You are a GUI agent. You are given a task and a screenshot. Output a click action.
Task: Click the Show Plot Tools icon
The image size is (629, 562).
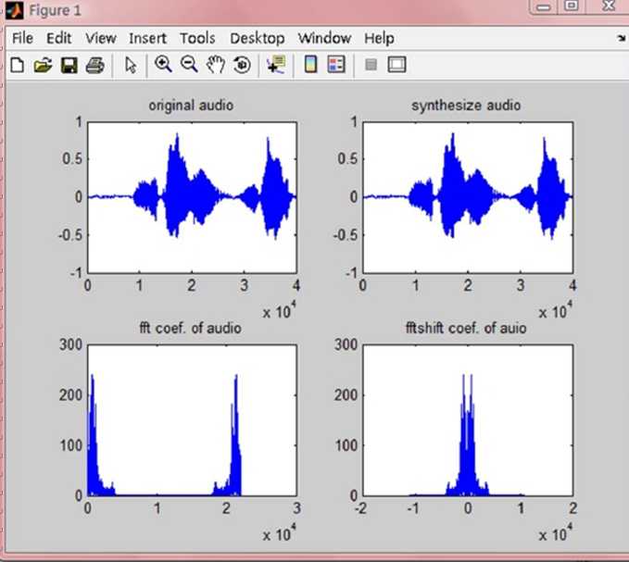coord(396,65)
